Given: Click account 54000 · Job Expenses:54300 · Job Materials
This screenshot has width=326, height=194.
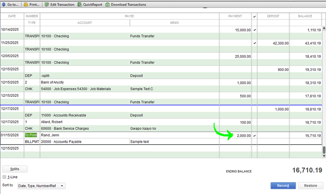Looking at the screenshot, I should pyautogui.click(x=76, y=89).
